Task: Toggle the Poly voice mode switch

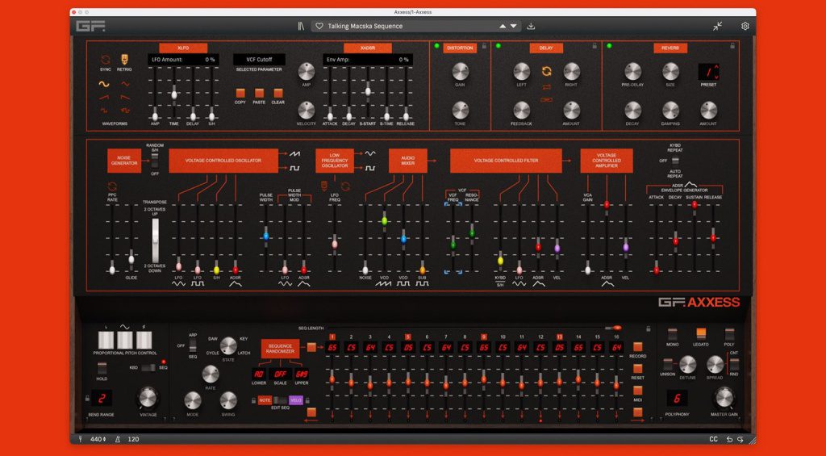Action: (x=729, y=333)
